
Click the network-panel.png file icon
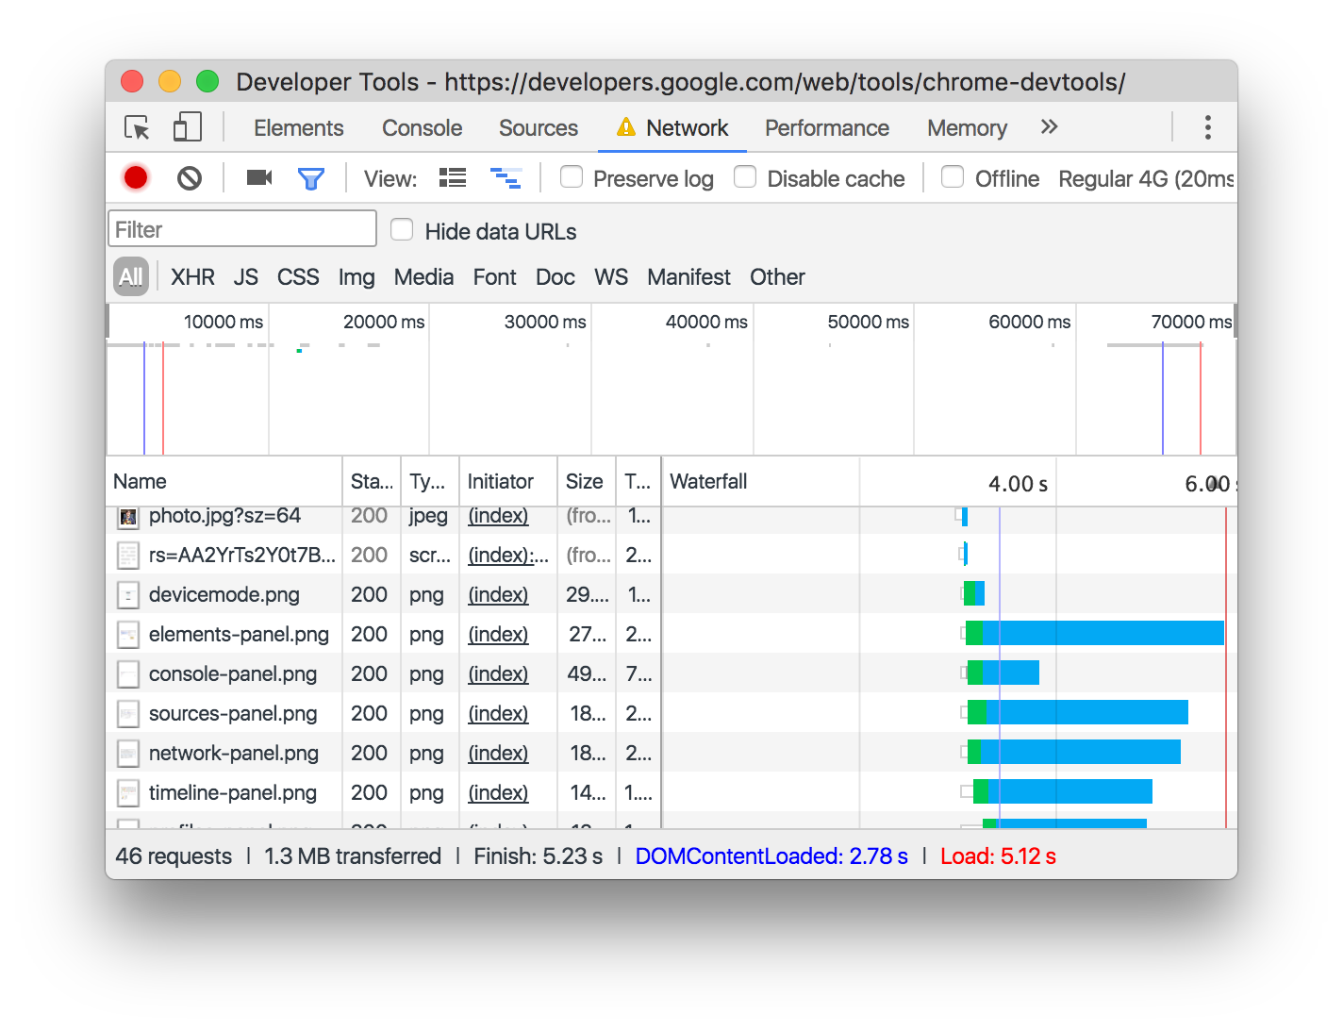(x=128, y=754)
